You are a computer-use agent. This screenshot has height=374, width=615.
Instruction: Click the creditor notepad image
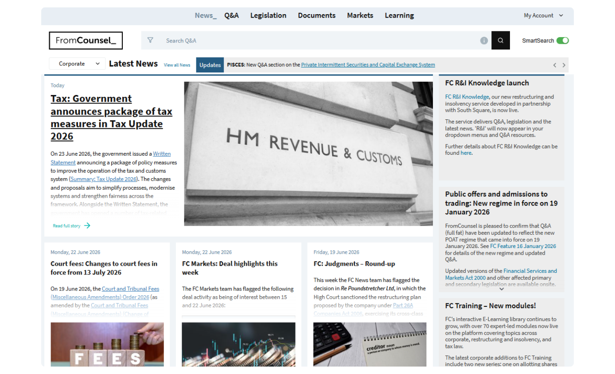(370, 344)
